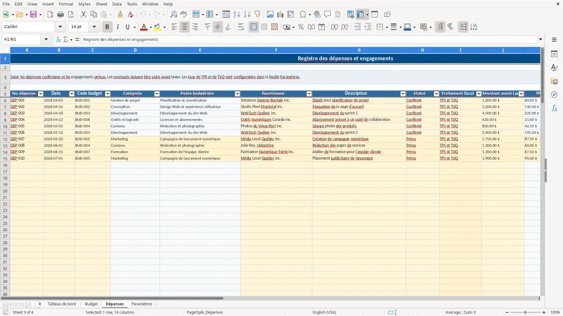Toggle Print Preview

(x=71, y=15)
